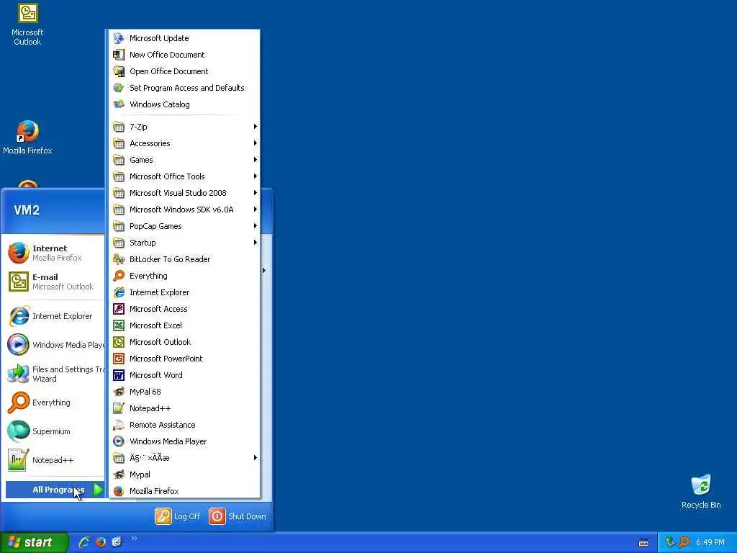This screenshot has width=737, height=553.
Task: Open E-mail Microsoft Outlook pinned item
Action: (54, 282)
